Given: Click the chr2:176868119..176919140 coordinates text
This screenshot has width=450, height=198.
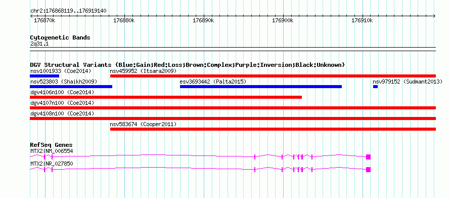Looking at the screenshot, I should coord(68,11).
